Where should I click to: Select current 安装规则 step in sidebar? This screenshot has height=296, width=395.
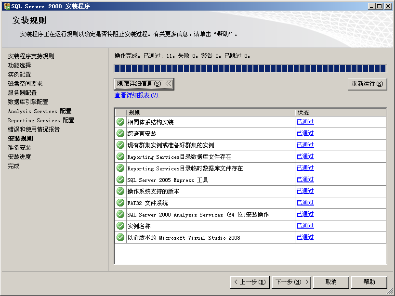click(20, 139)
